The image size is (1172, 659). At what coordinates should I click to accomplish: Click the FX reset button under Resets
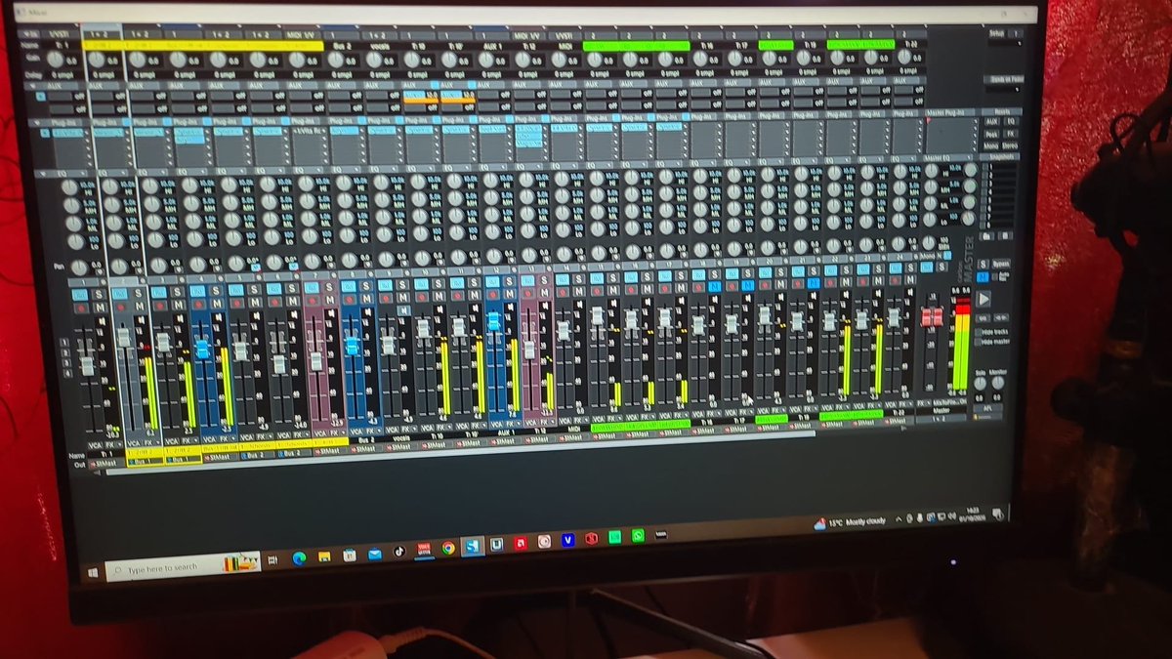1011,134
